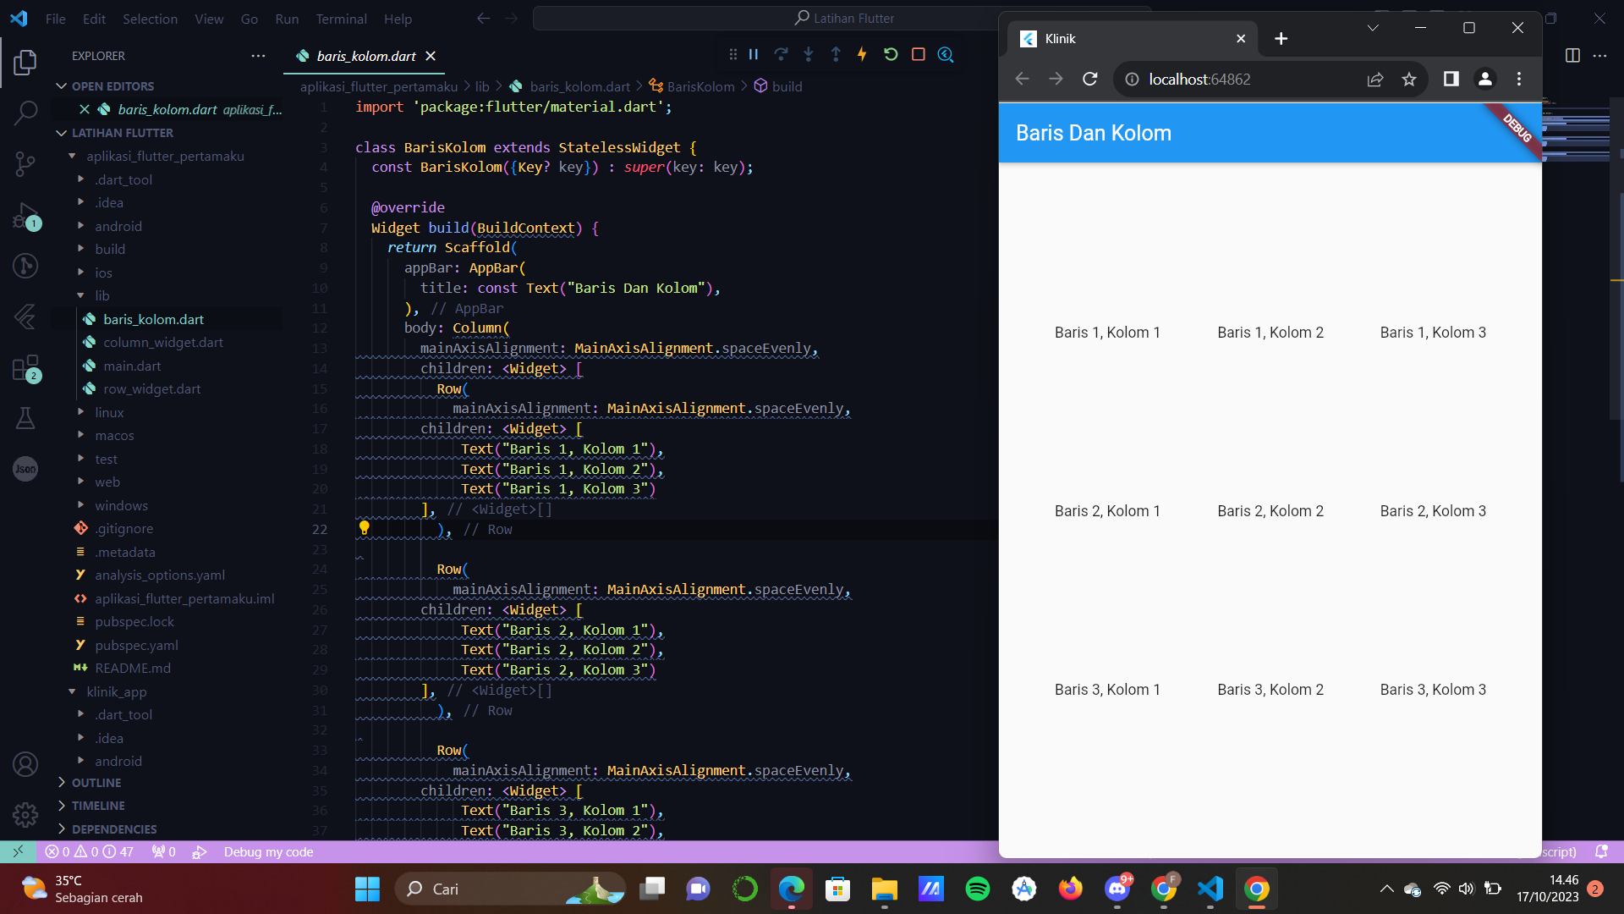Open main.dart from the lib folder
The height and width of the screenshot is (914, 1624).
tap(132, 366)
